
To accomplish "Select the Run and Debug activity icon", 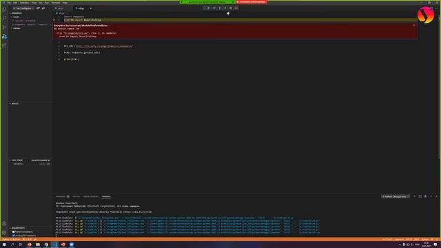I will pos(4,37).
